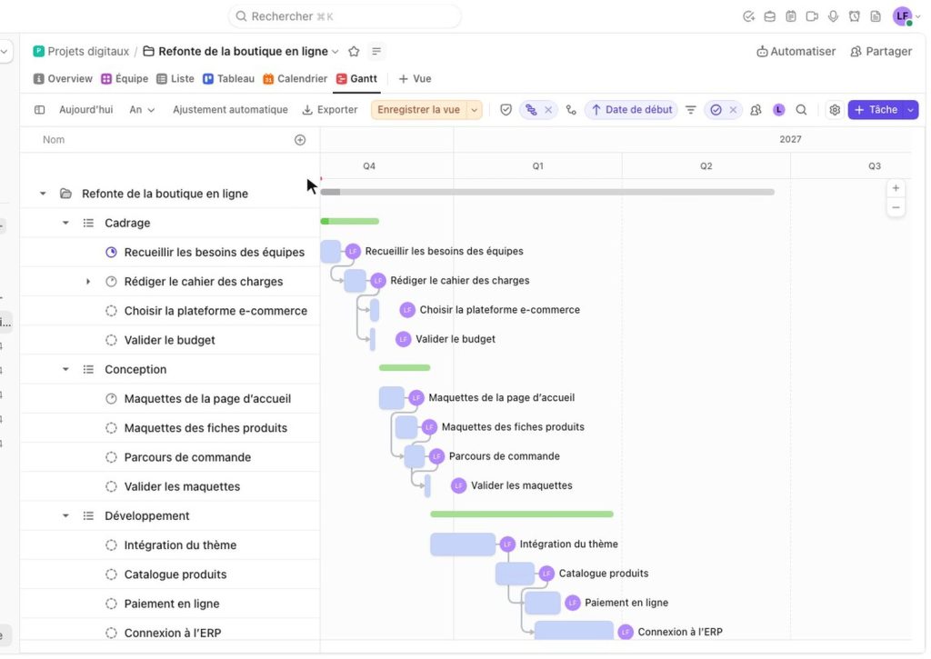931x659 pixels.
Task: Click the dependency path icon in toolbar
Action: (x=571, y=110)
